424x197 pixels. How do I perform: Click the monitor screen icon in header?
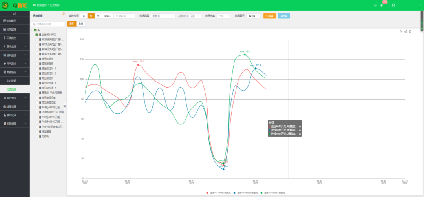point(376,5)
